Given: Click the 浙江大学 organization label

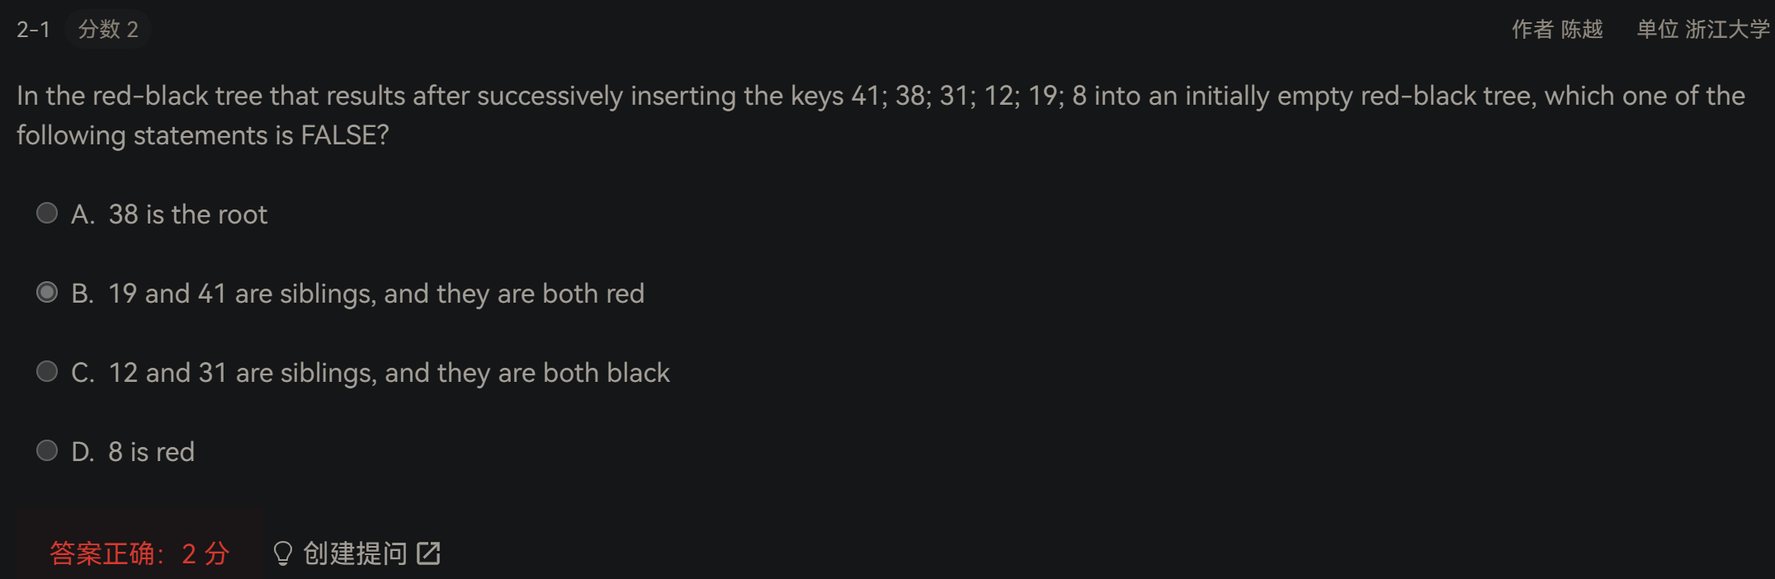Looking at the screenshot, I should tap(1727, 30).
